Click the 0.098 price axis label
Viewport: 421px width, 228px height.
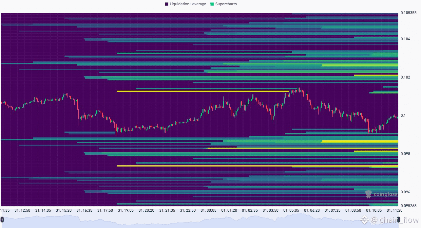pyautogui.click(x=405, y=153)
